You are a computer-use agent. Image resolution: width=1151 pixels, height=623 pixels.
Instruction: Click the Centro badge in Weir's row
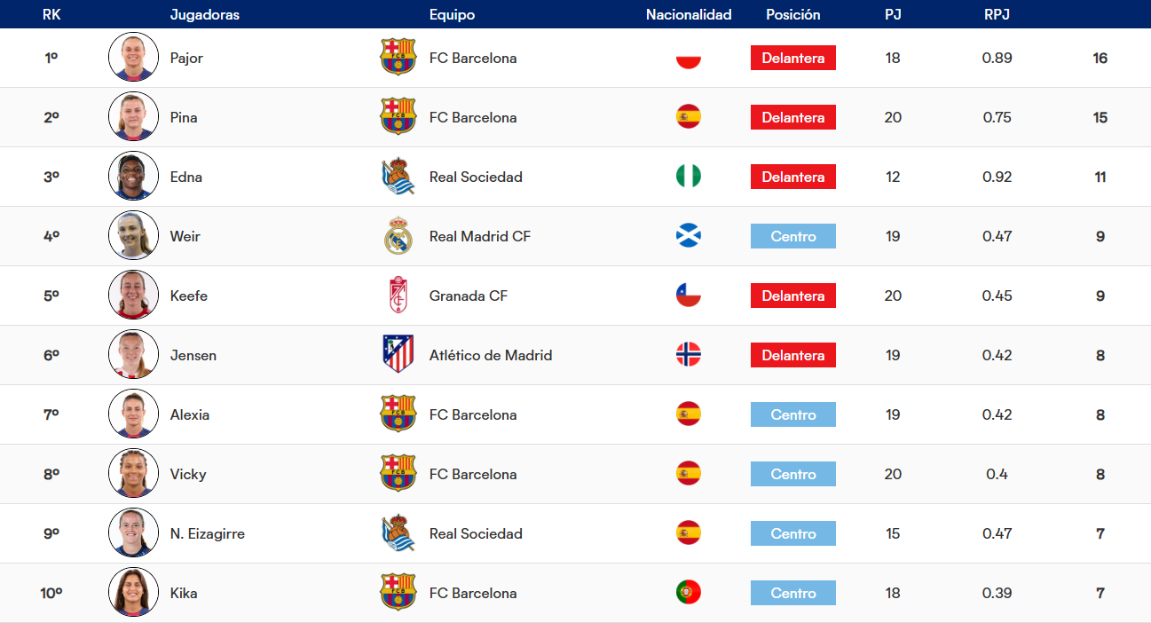(x=793, y=236)
